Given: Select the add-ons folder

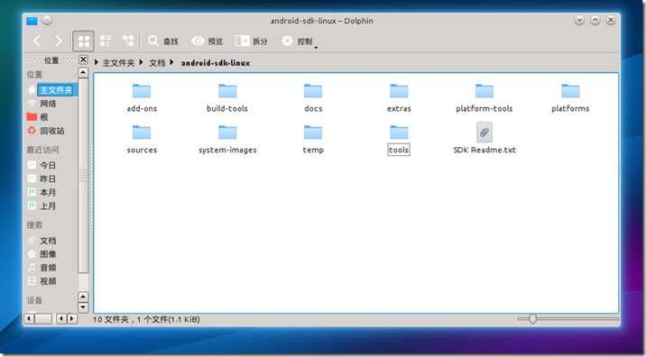Looking at the screenshot, I should [x=142, y=98].
